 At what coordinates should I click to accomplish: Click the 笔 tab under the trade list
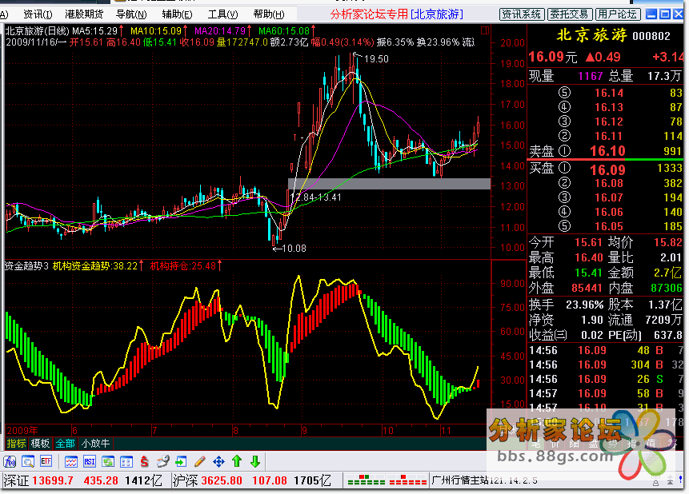[x=535, y=443]
